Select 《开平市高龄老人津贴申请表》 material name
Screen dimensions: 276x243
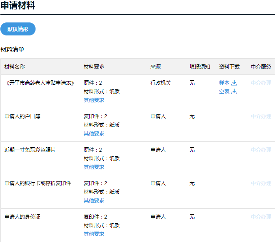(40, 83)
